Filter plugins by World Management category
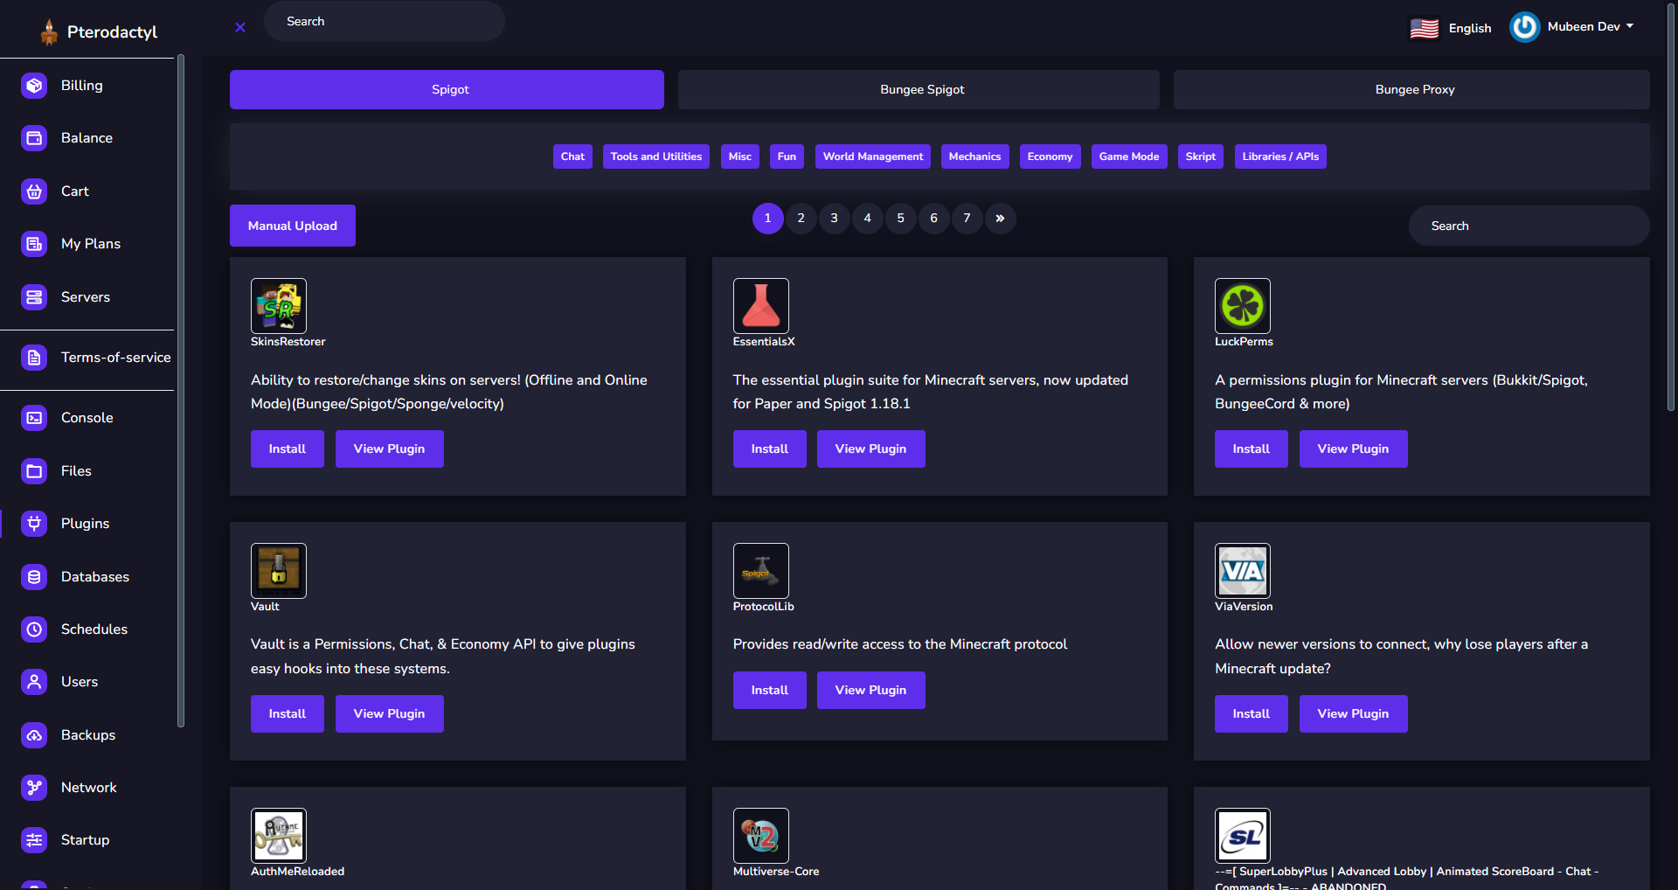Image resolution: width=1678 pixels, height=890 pixels. [x=872, y=156]
